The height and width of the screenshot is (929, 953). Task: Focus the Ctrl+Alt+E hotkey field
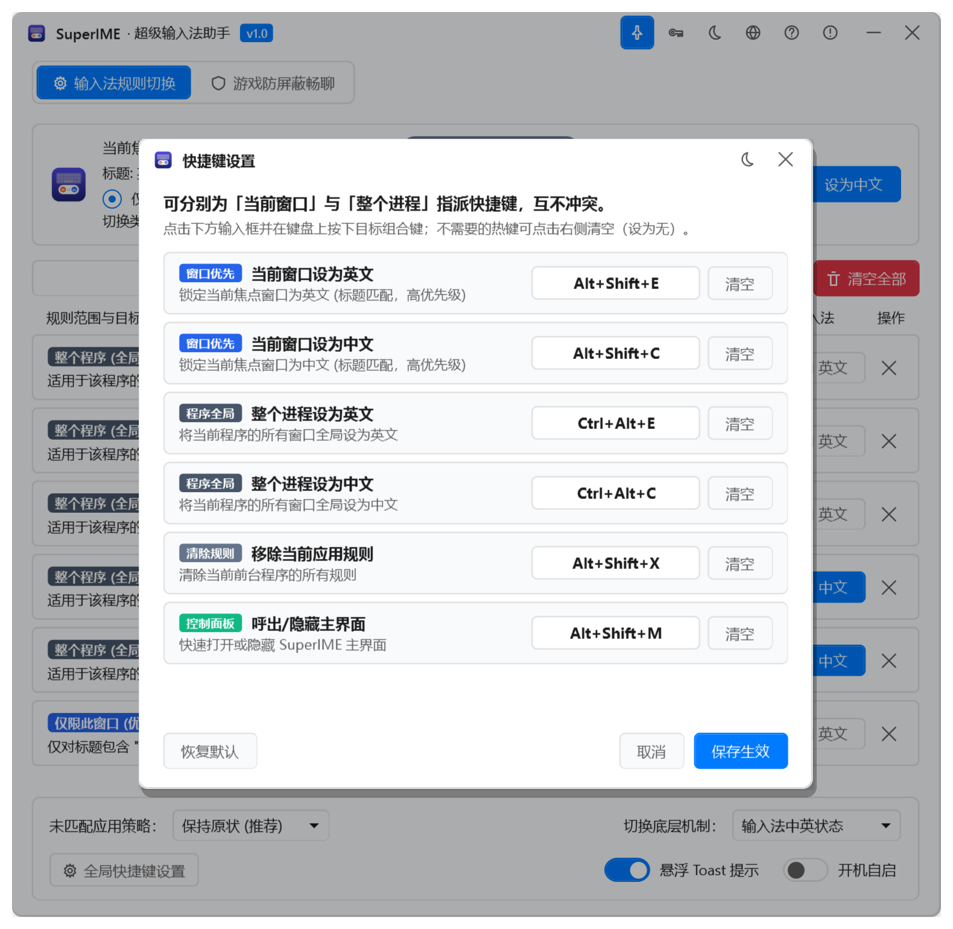pyautogui.click(x=616, y=423)
